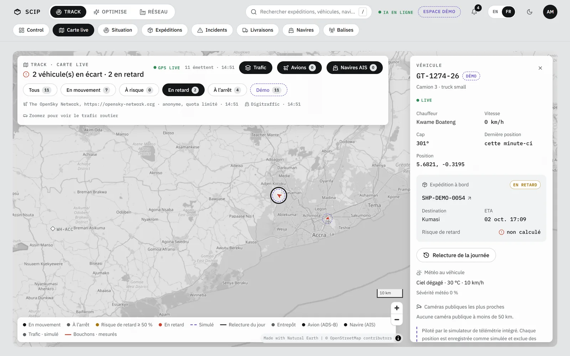
Task: Click the slash shortcut key icon in search
Action: click(363, 12)
